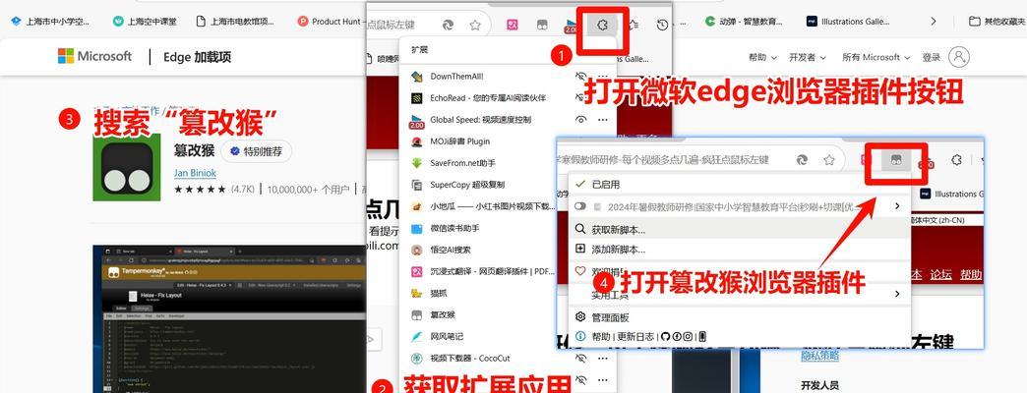This screenshot has width=1027, height=393.
Task: Click the 特别推荐 badge next to 篡改猴
Action: pyautogui.click(x=256, y=151)
